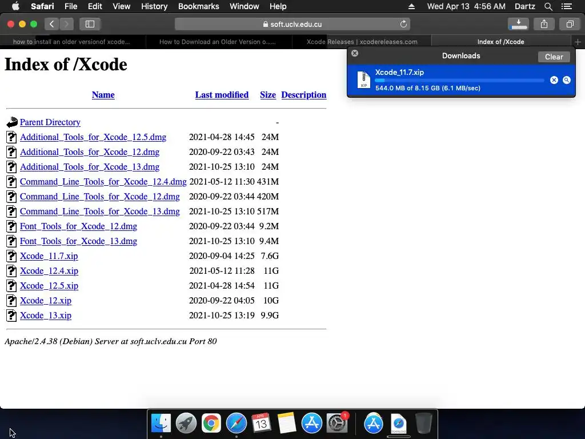
Task: Close the Downloads popover with X icon
Action: point(355,53)
